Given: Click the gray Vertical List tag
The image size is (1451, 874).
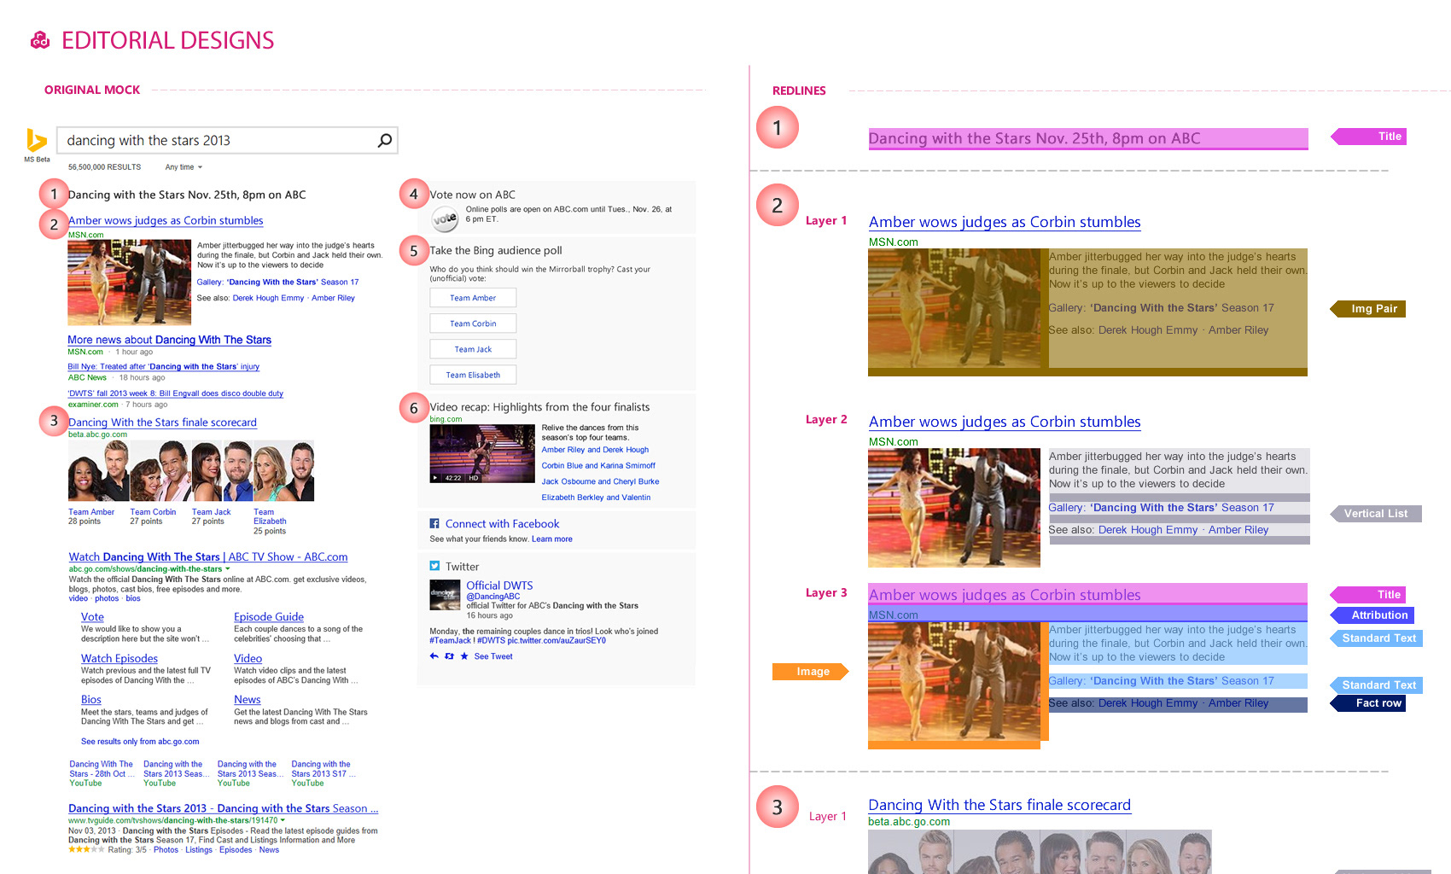Looking at the screenshot, I should pyautogui.click(x=1376, y=514).
